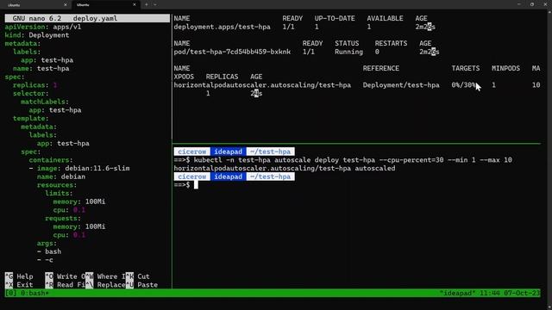552x310 pixels.
Task: Click the containers: line in nano
Action: [51, 160]
